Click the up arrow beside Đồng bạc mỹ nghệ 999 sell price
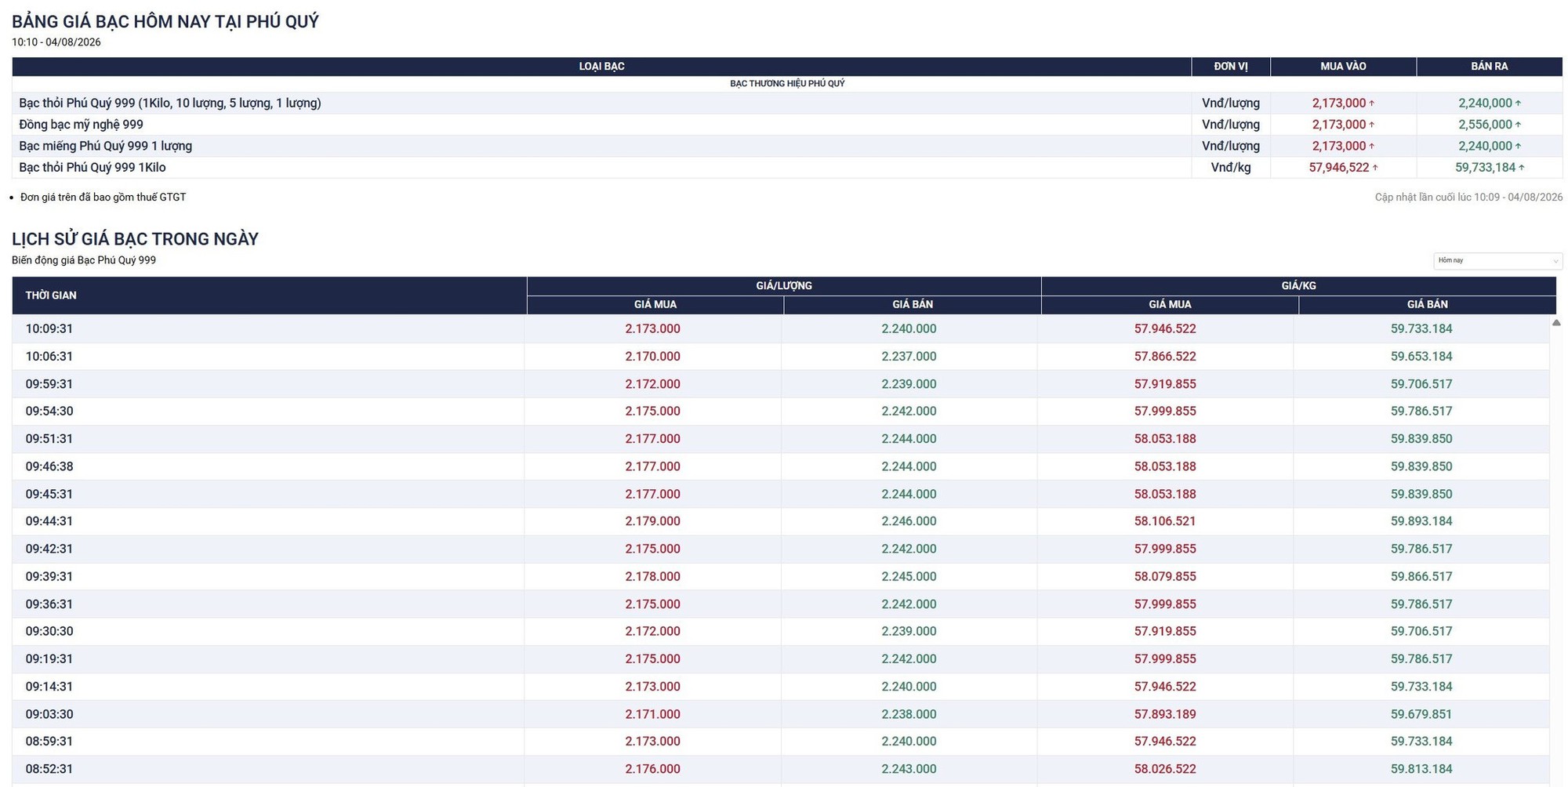 pyautogui.click(x=1518, y=125)
